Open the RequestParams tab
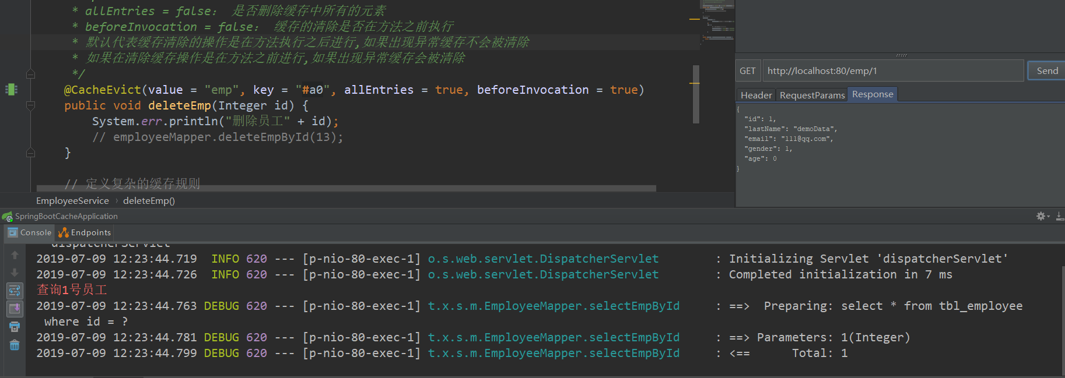The image size is (1065, 378). click(812, 95)
